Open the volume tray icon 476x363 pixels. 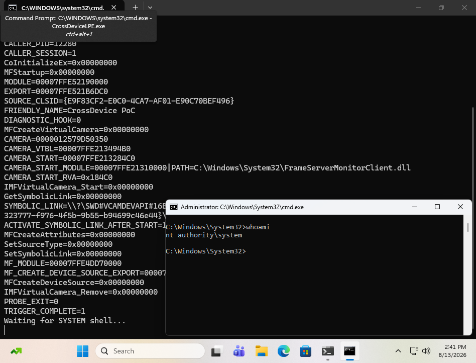point(426,351)
